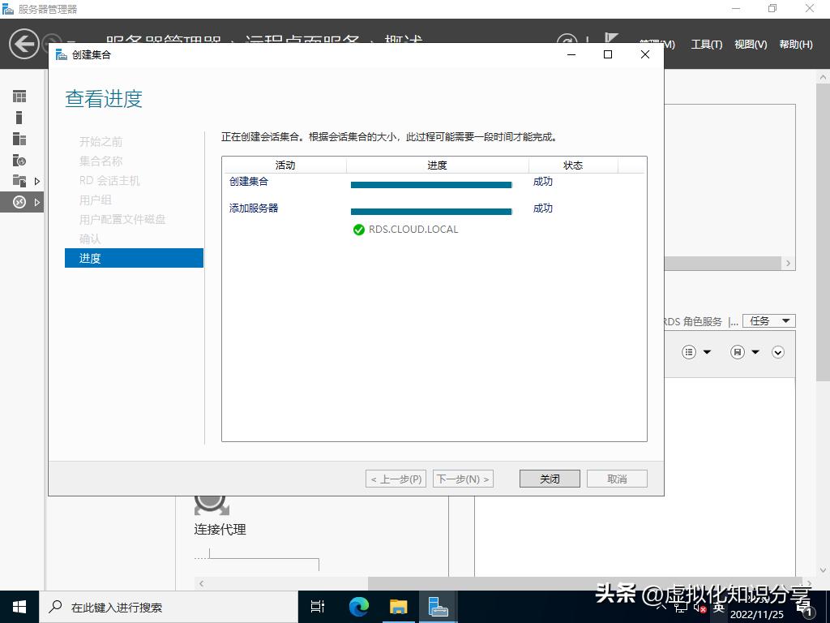Open the 视图(V) menu

[749, 45]
